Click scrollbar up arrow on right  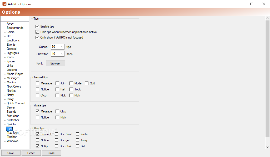[x=267, y=18]
